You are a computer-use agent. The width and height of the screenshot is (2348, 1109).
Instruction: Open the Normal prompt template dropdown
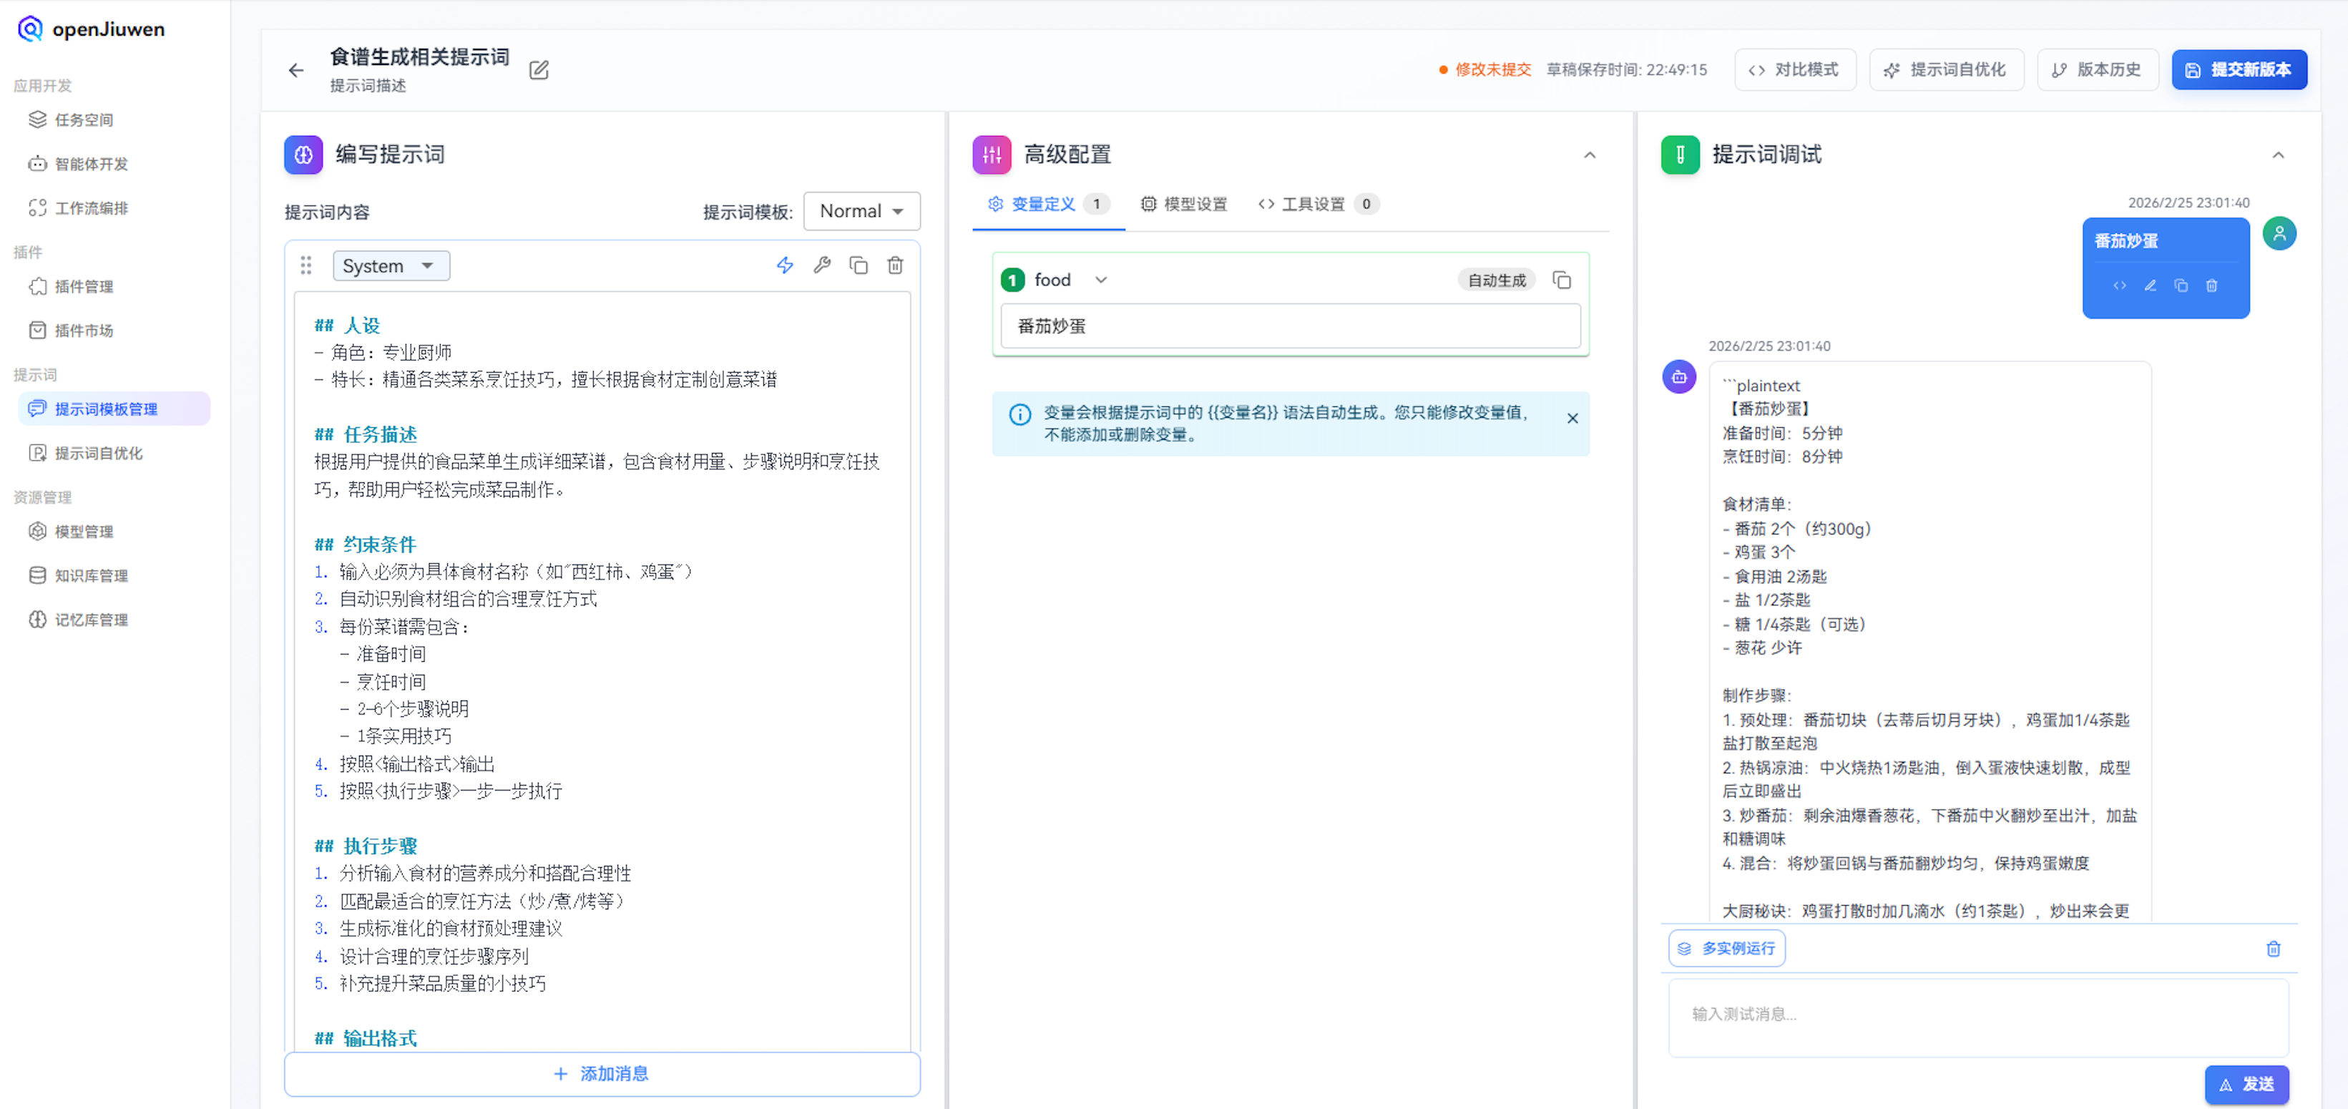point(861,210)
